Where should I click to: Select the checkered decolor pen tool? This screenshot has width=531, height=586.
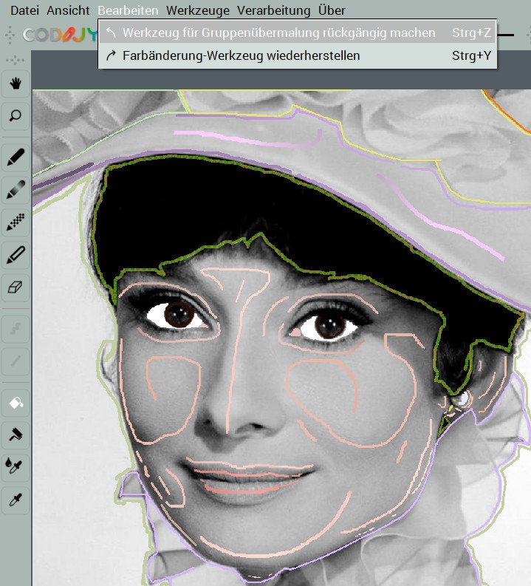tap(16, 222)
